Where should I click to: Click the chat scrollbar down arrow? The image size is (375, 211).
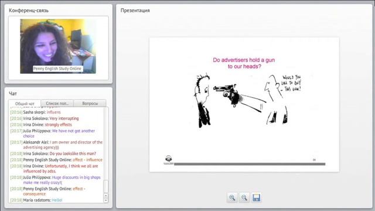(105, 200)
